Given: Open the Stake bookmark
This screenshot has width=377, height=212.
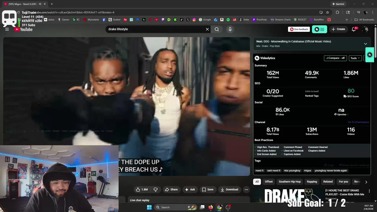Looking at the screenshot, I should coord(244,20).
